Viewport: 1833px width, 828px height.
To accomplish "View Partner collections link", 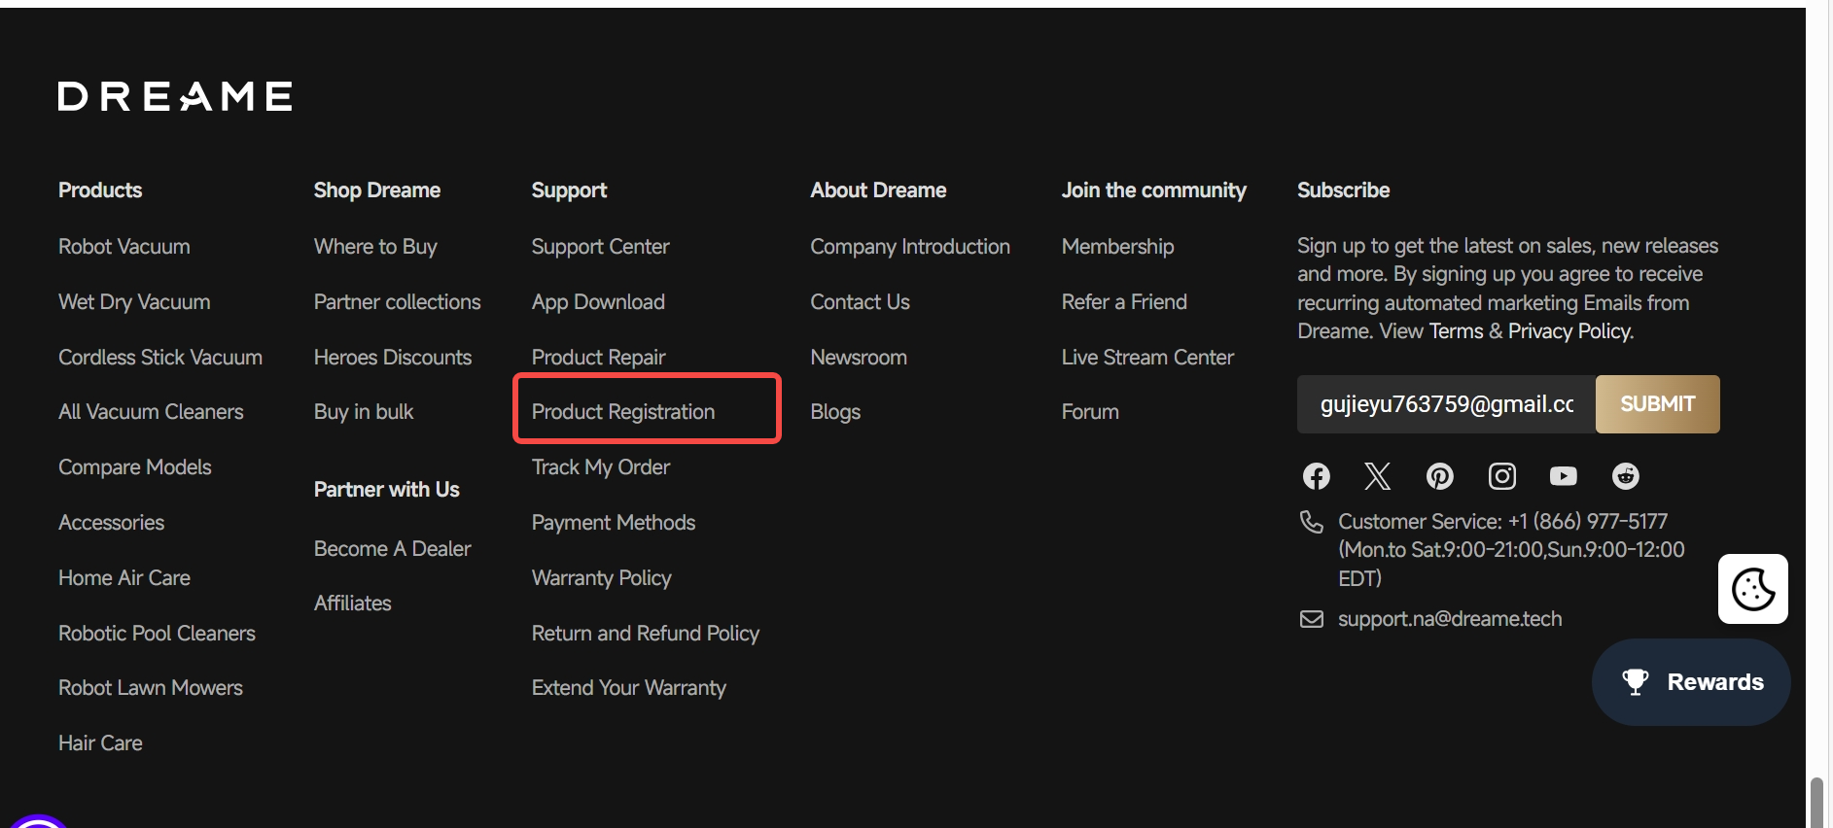I will [397, 302].
